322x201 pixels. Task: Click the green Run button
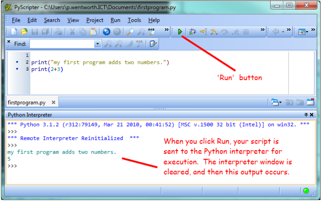tap(180, 32)
